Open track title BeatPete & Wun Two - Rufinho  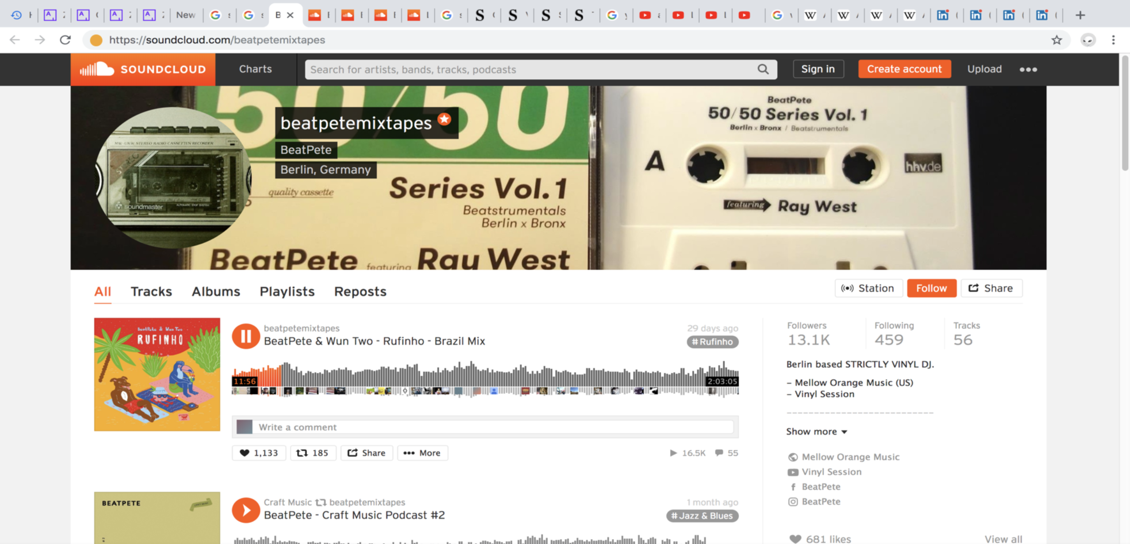coord(374,341)
